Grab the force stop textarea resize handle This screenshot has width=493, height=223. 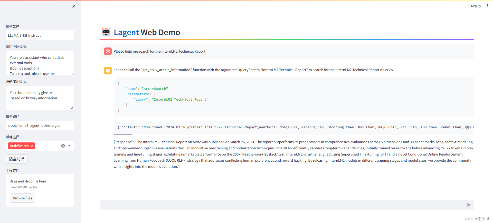[72, 108]
